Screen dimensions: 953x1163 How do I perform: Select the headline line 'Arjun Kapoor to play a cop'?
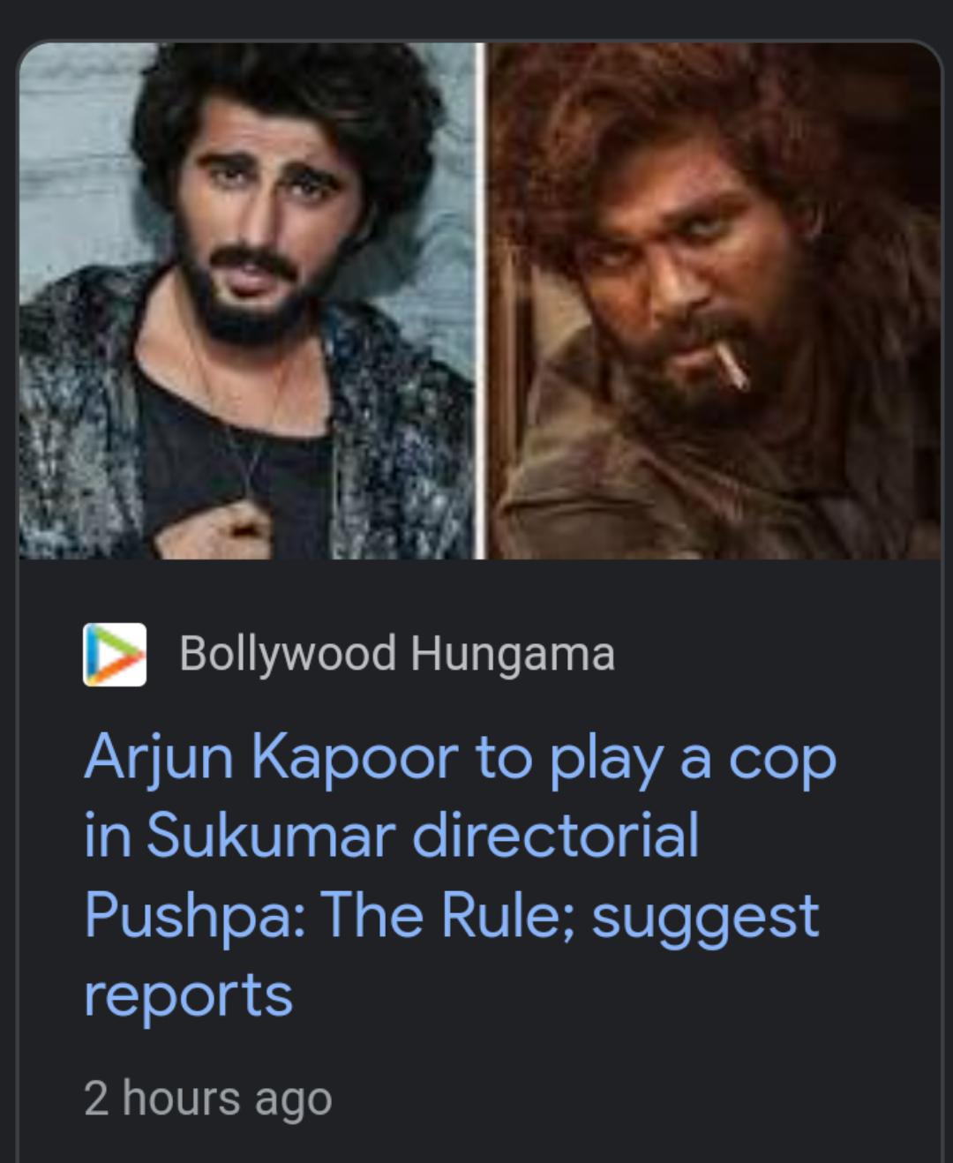click(x=460, y=759)
